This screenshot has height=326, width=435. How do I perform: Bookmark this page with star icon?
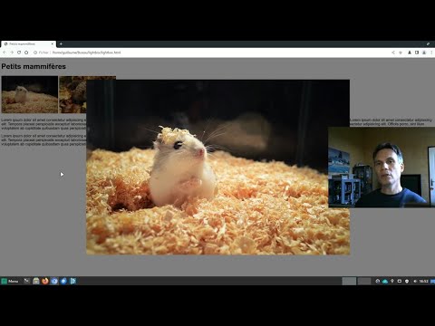tap(401, 53)
